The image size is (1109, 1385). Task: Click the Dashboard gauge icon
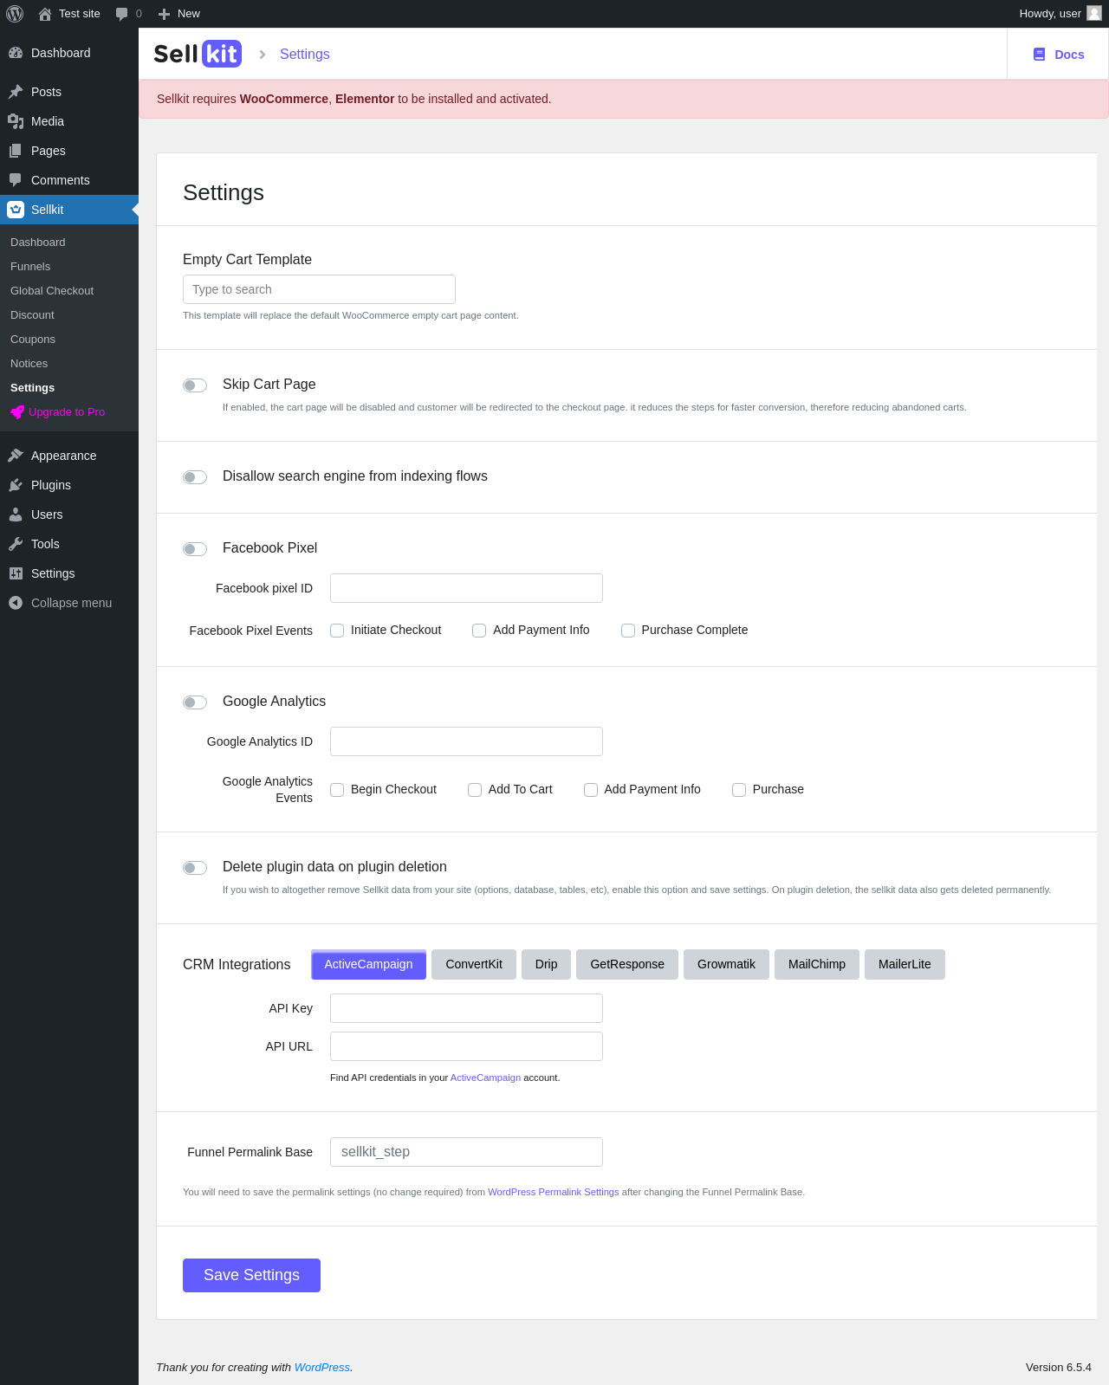pos(16,53)
